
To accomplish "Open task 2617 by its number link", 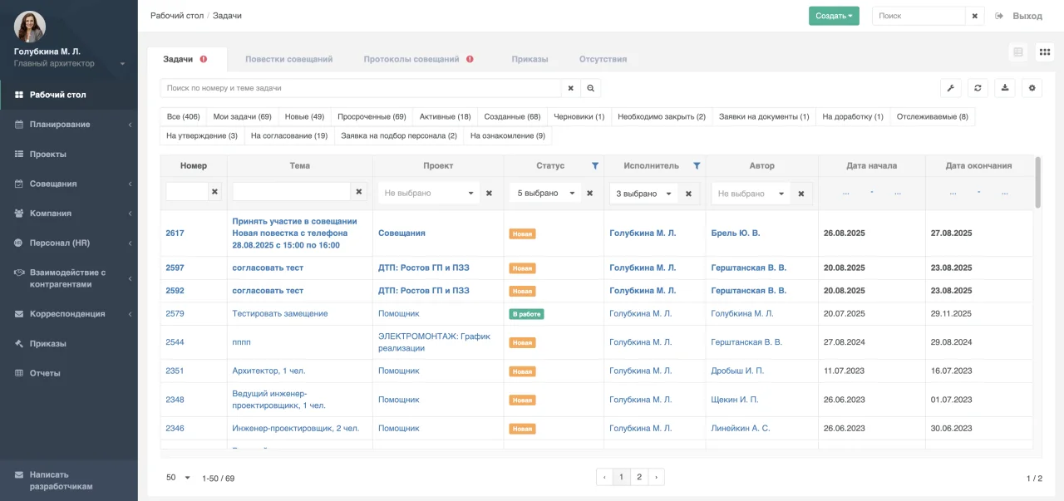I will [x=175, y=233].
